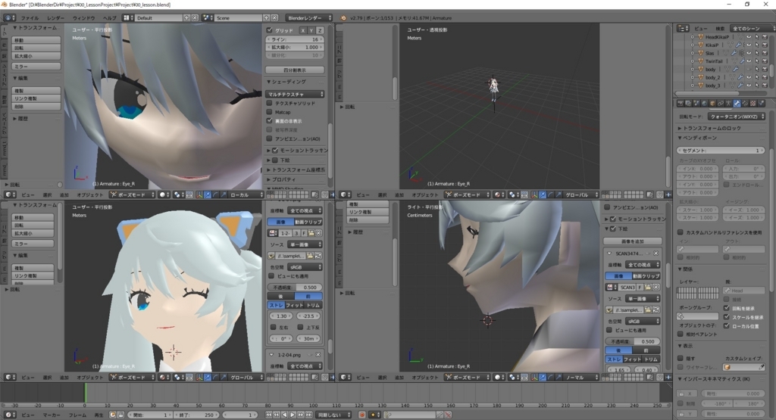Click auto keyframe record icon
The image size is (776, 420).
pyautogui.click(x=361, y=415)
